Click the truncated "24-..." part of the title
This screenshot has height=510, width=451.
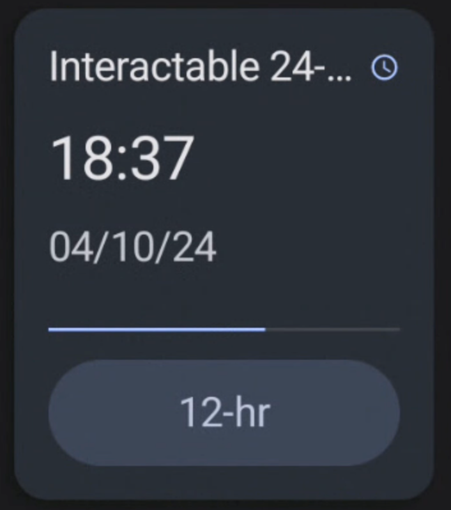(311, 66)
